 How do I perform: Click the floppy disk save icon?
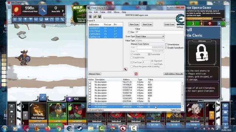pyautogui.click(x=100, y=16)
